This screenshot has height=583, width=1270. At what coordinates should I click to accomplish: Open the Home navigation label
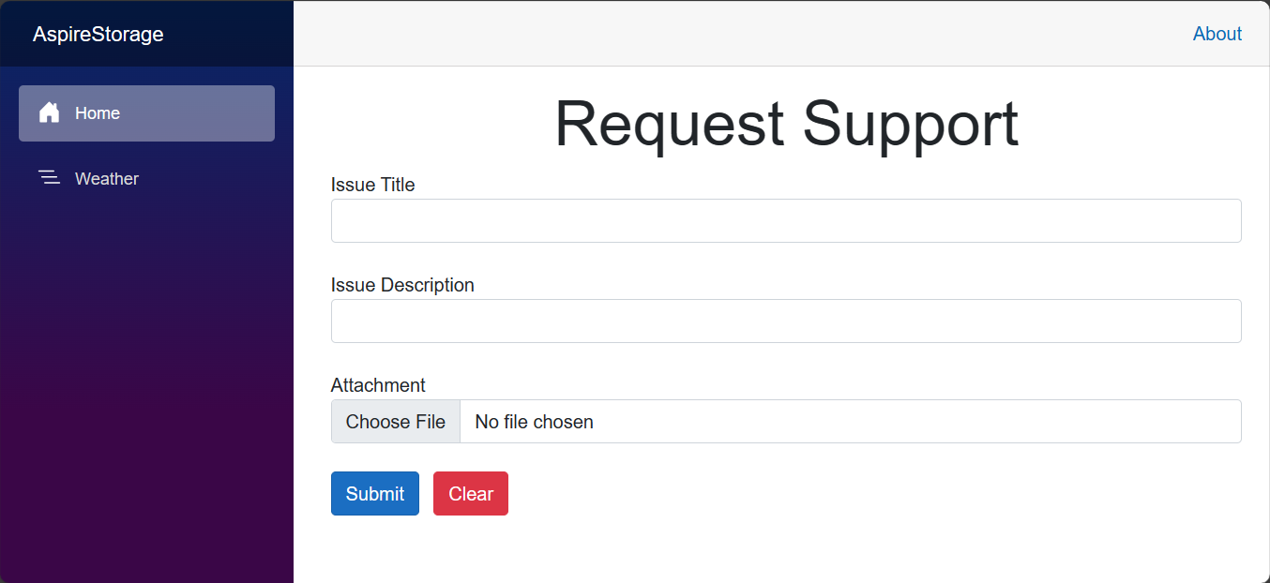click(x=98, y=113)
